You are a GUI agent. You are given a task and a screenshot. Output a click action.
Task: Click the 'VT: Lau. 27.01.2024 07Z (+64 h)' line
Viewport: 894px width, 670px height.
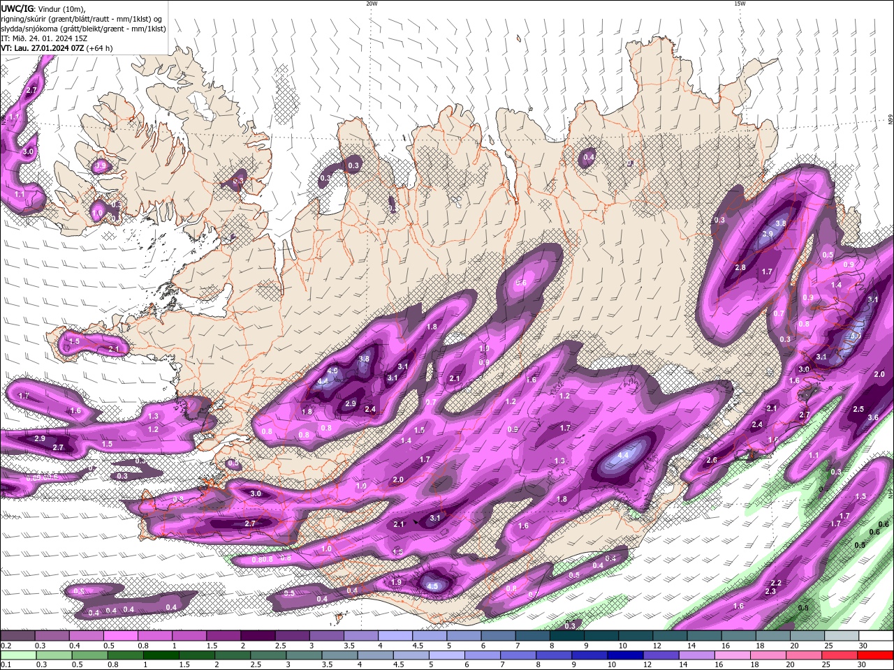click(x=57, y=48)
